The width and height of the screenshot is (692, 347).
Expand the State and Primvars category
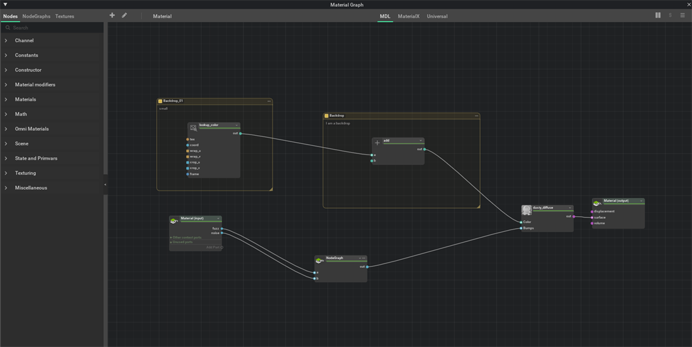point(6,158)
